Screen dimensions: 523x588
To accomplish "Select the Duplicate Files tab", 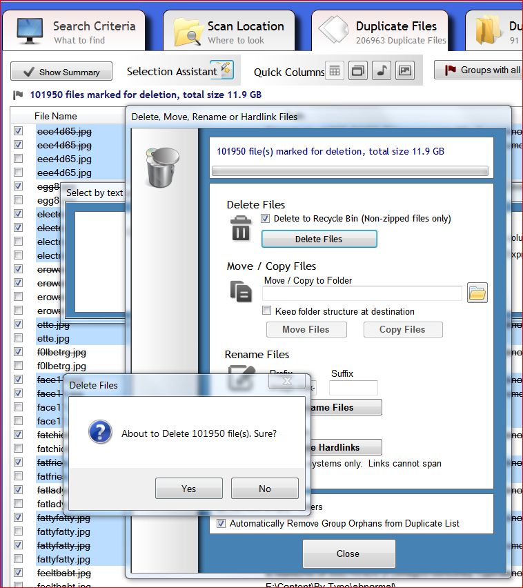I will (x=384, y=32).
